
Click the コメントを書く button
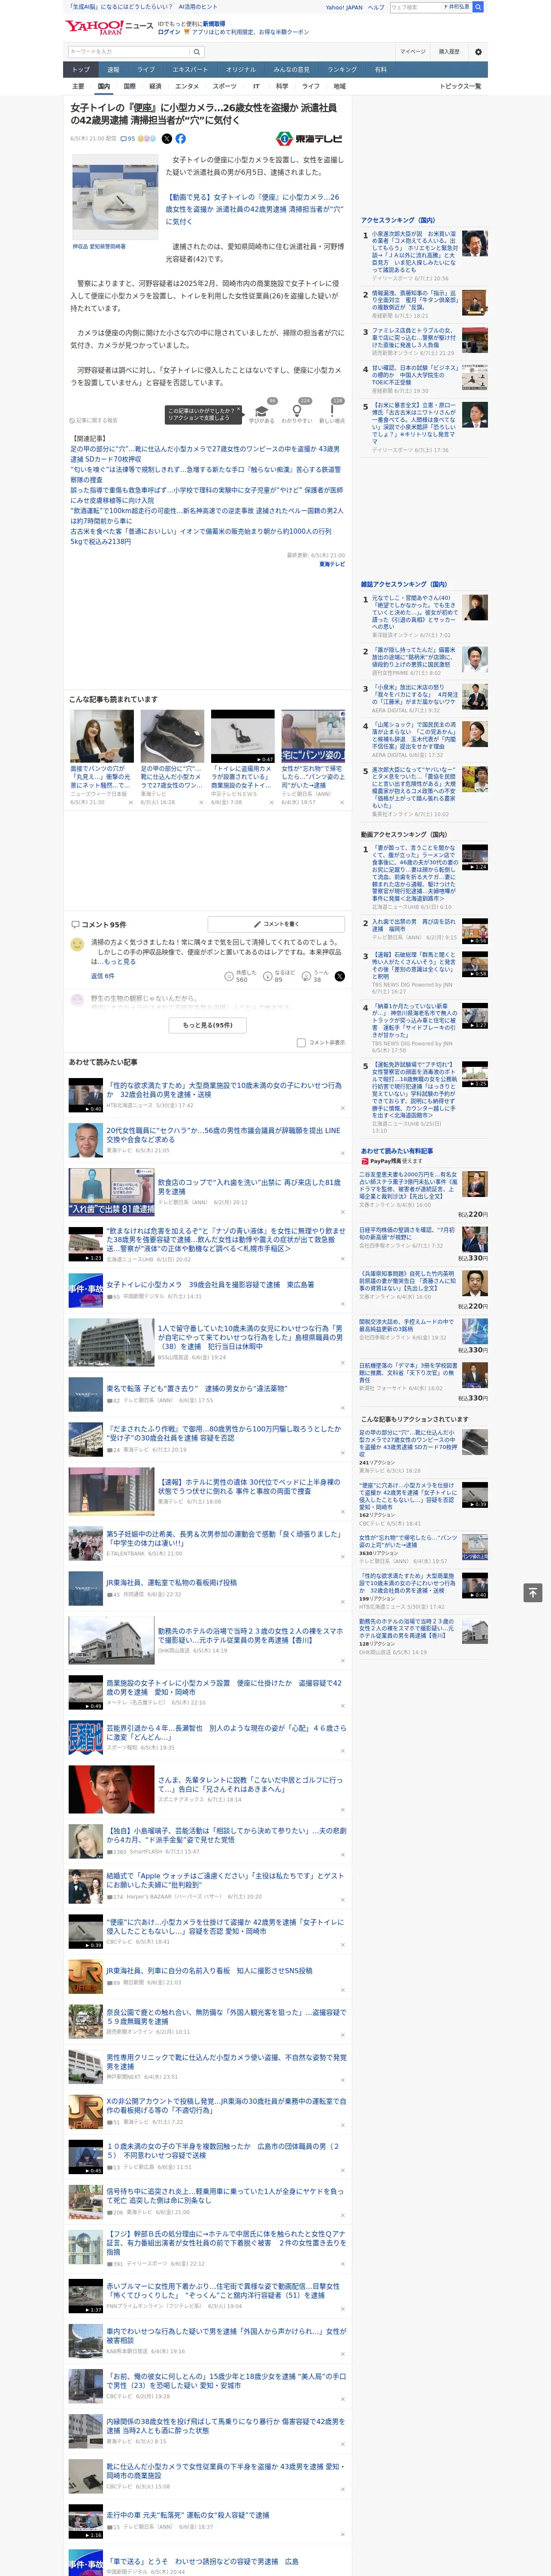[276, 924]
